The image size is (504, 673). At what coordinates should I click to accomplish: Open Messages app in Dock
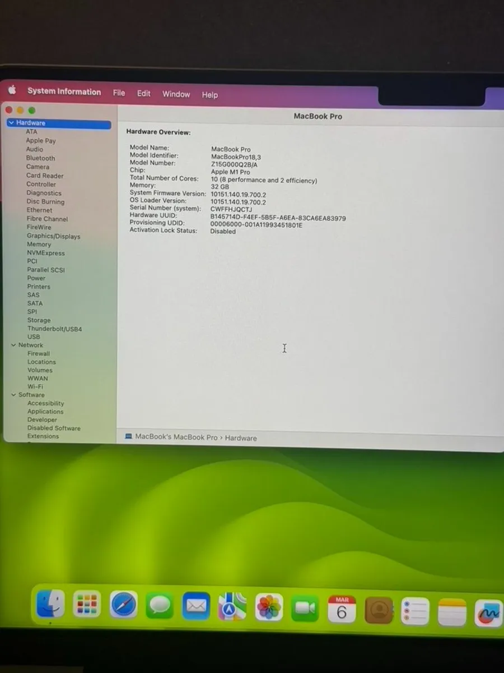coord(160,606)
